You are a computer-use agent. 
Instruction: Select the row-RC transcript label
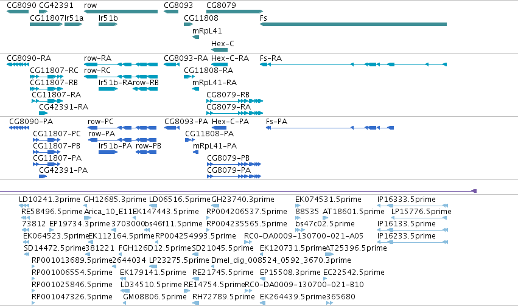(x=97, y=71)
